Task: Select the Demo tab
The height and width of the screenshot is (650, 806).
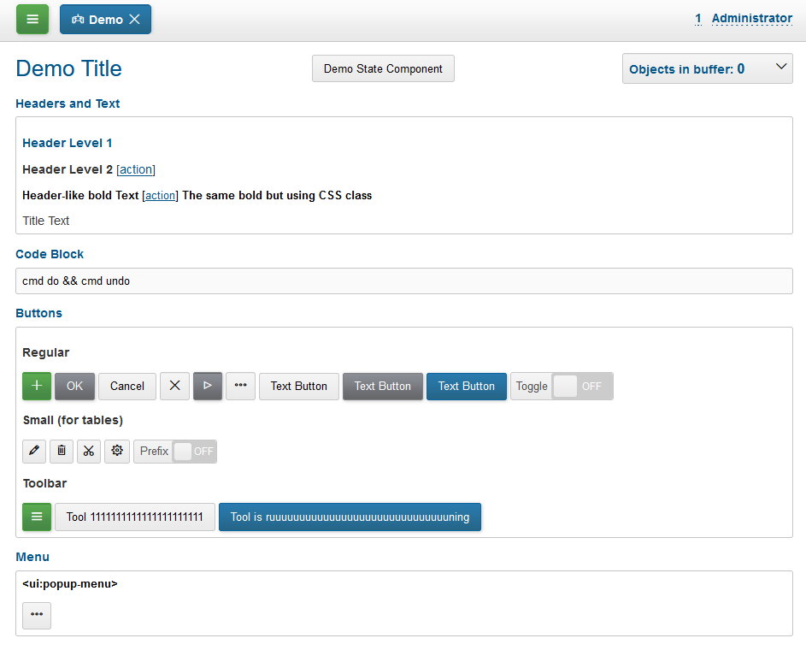Action: [x=97, y=19]
